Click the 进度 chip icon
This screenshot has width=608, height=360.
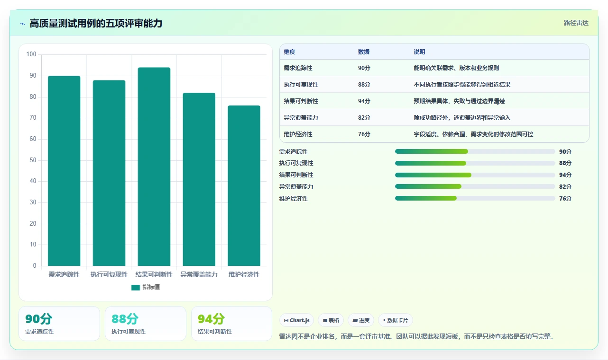355,320
